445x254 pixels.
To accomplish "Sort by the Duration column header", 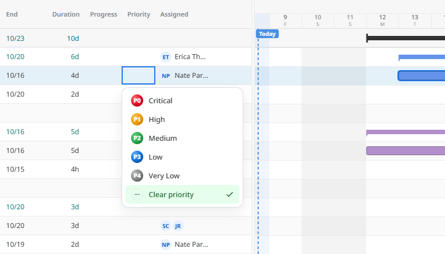I will tap(66, 14).
